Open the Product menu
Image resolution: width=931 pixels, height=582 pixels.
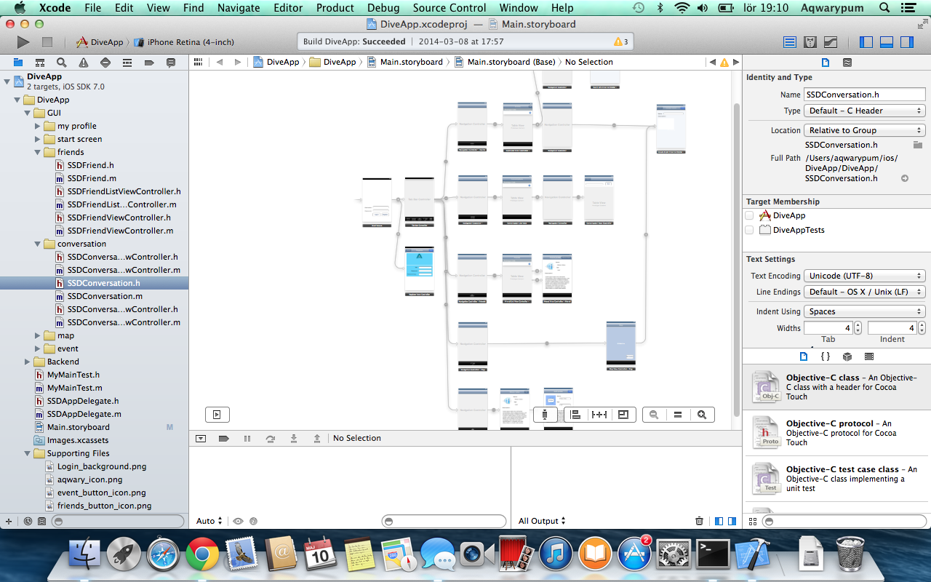pos(335,8)
